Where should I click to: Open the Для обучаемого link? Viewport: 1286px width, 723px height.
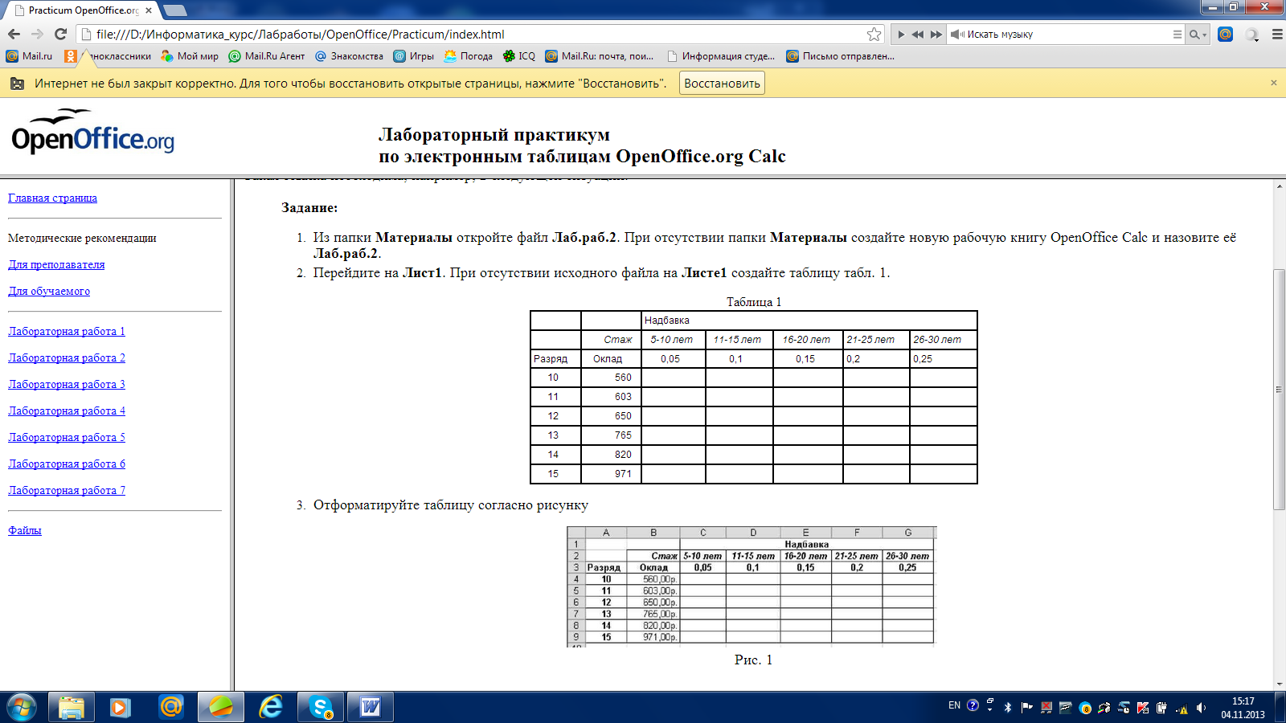click(x=49, y=291)
